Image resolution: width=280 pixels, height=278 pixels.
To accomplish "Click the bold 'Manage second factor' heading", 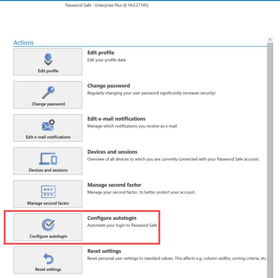I will (114, 185).
